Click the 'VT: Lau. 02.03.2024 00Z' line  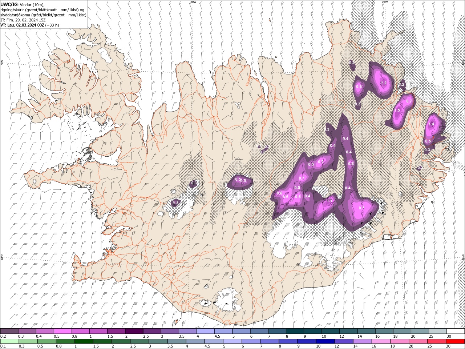tap(30, 25)
